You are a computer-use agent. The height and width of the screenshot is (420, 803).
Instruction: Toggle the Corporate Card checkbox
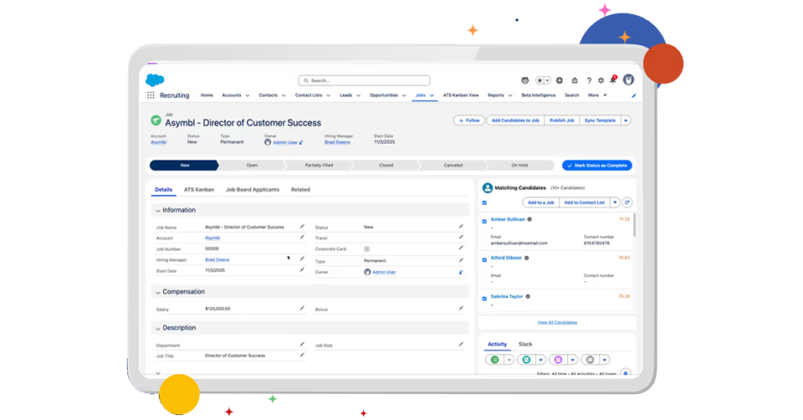[366, 249]
